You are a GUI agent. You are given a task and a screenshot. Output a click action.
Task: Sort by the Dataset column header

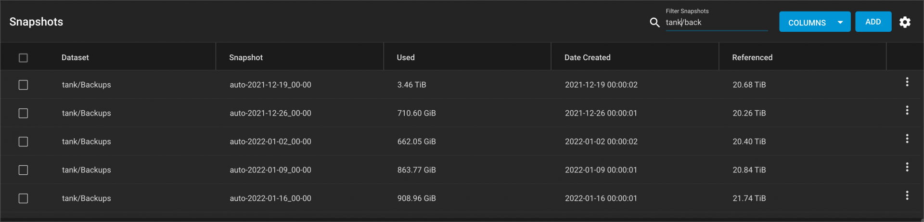tap(75, 58)
